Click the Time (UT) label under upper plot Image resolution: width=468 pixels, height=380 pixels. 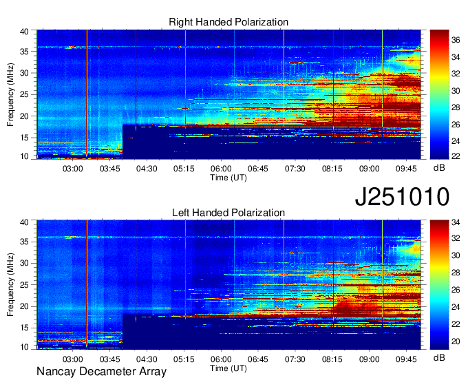pos(228,177)
